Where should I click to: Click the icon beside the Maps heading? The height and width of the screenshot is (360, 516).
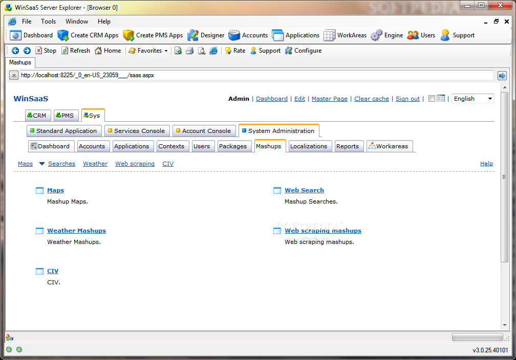pyautogui.click(x=39, y=190)
